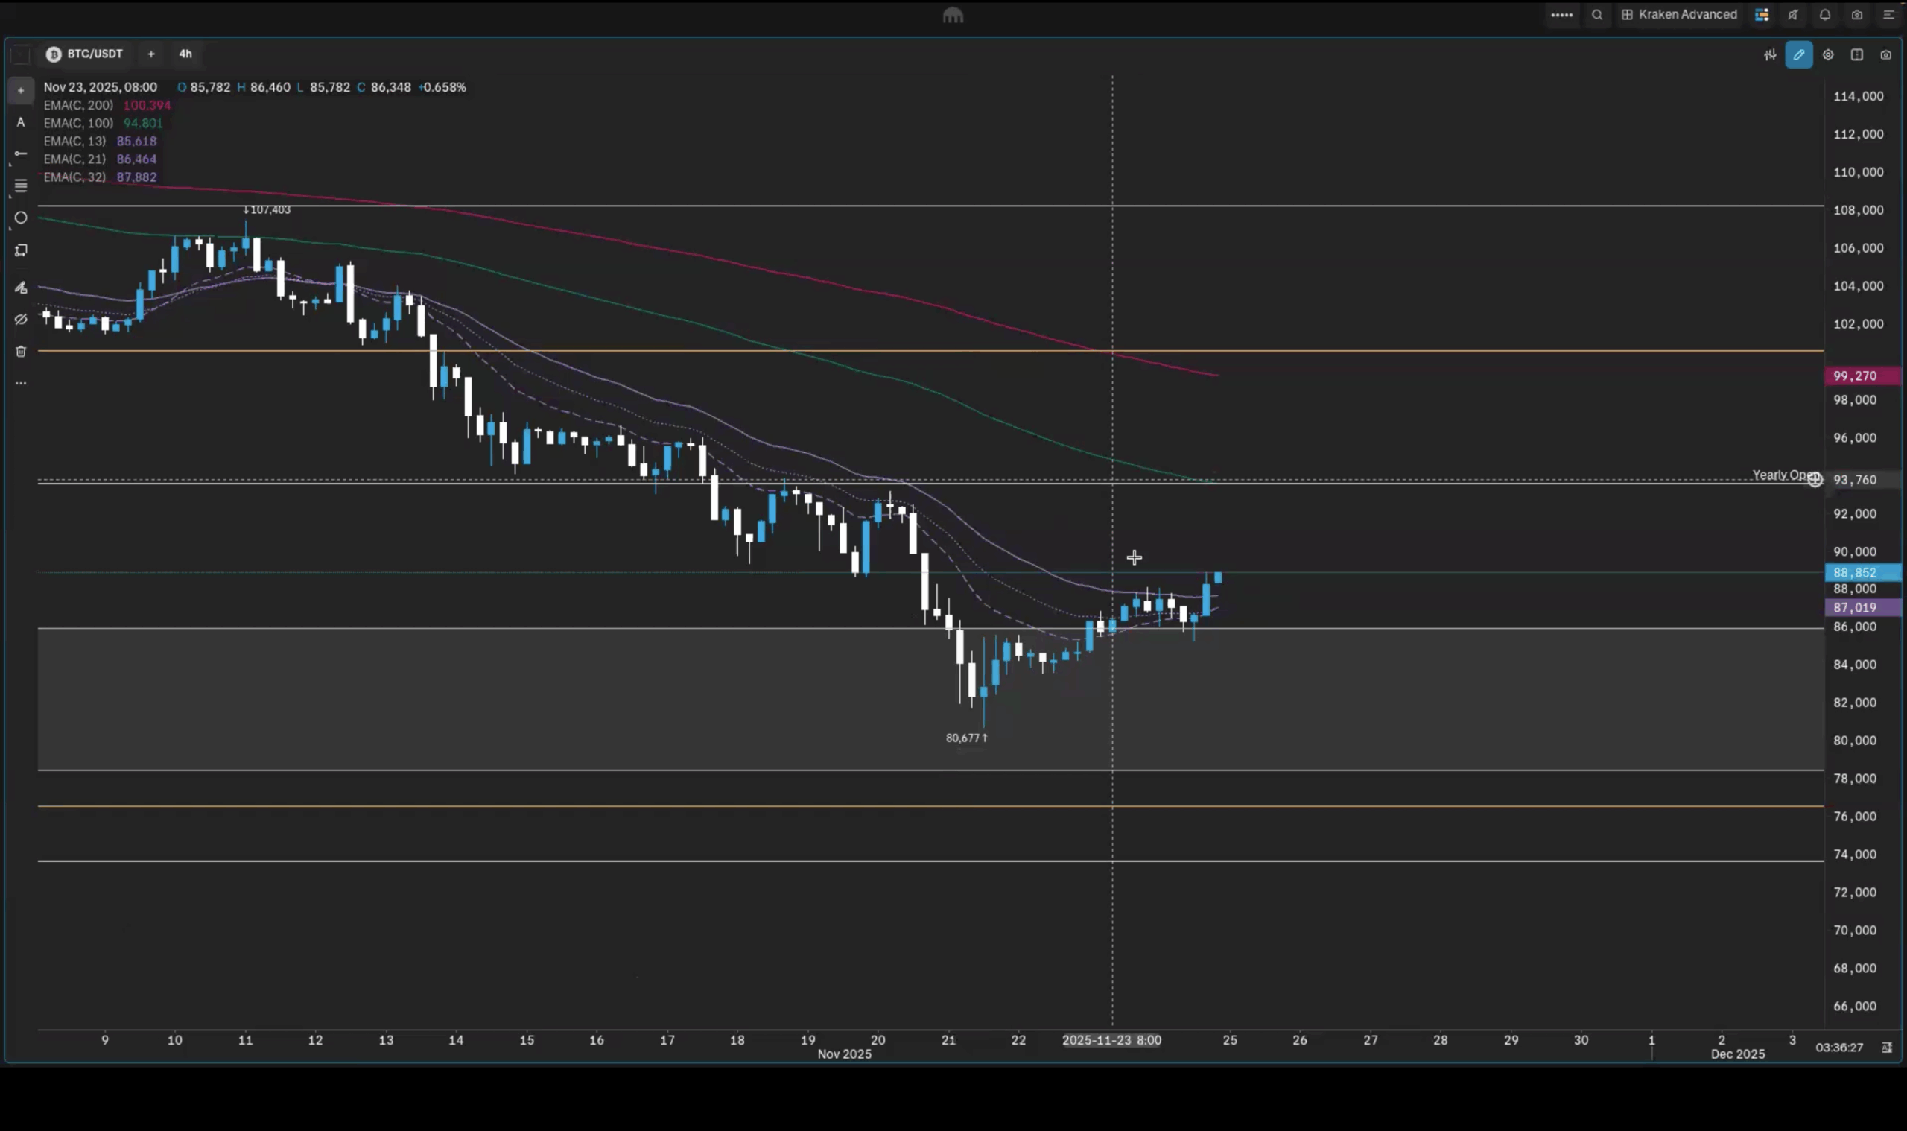1907x1131 pixels.
Task: Select the measure range tool
Action: (21, 251)
